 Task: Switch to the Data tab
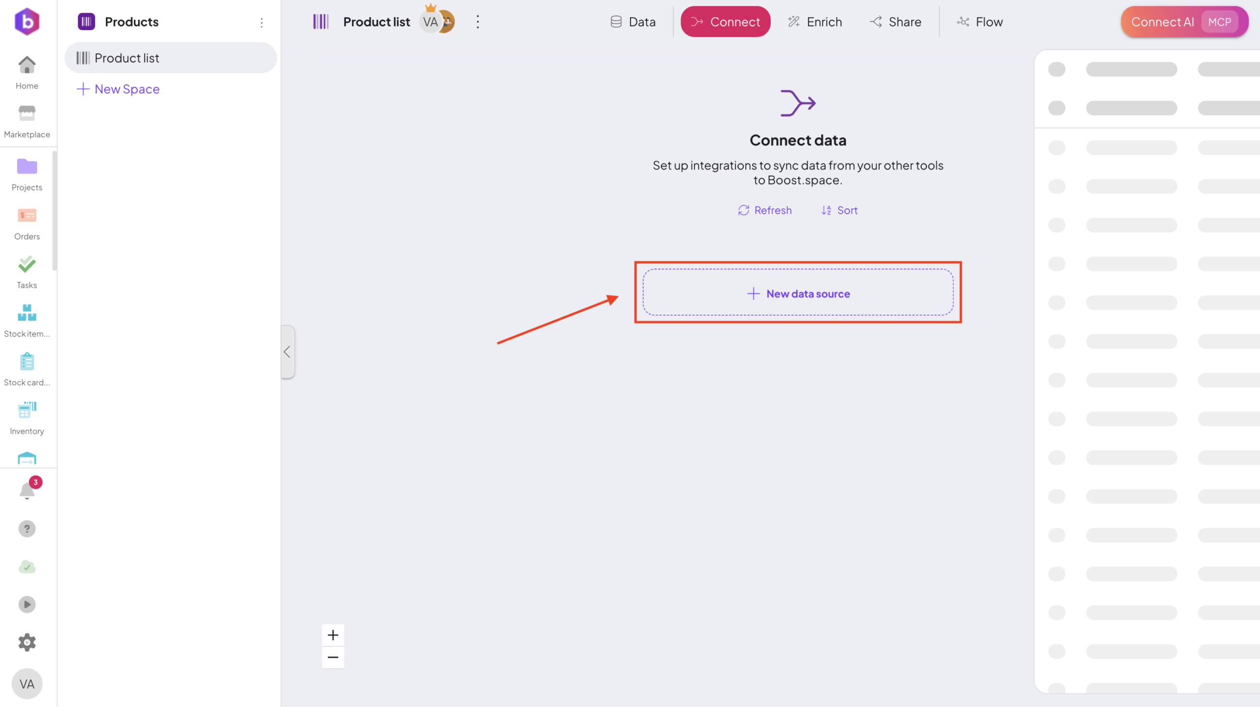point(633,22)
